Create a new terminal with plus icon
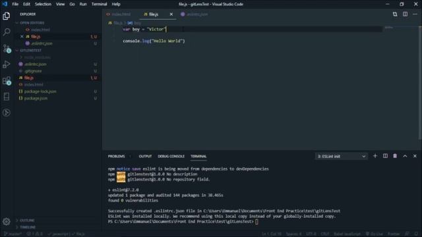The height and width of the screenshot is (237, 422). click(375, 156)
